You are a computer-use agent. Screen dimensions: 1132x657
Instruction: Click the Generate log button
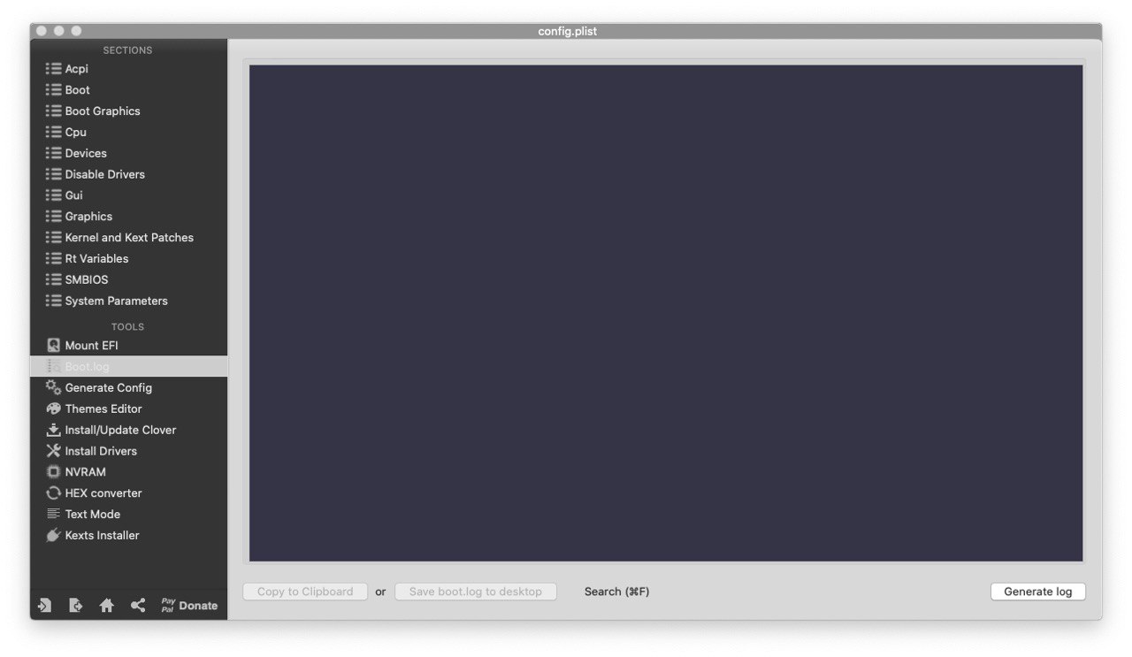pos(1038,592)
